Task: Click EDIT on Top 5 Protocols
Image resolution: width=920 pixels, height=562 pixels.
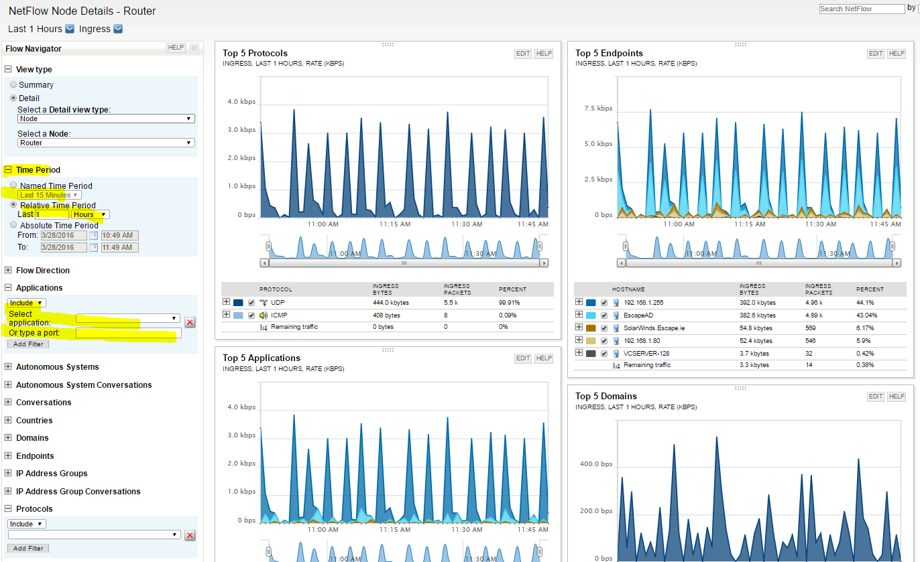Action: 523,54
